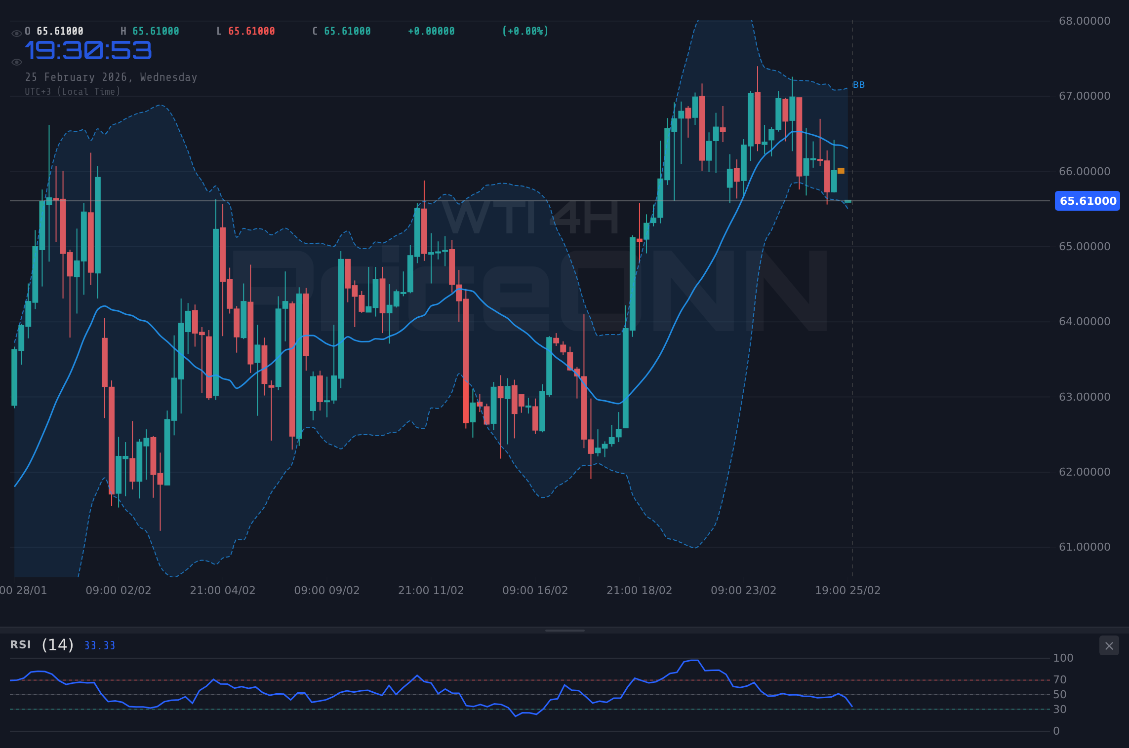Click the percentage change value (+0.00%)
The width and height of the screenshot is (1129, 748).
525,31
